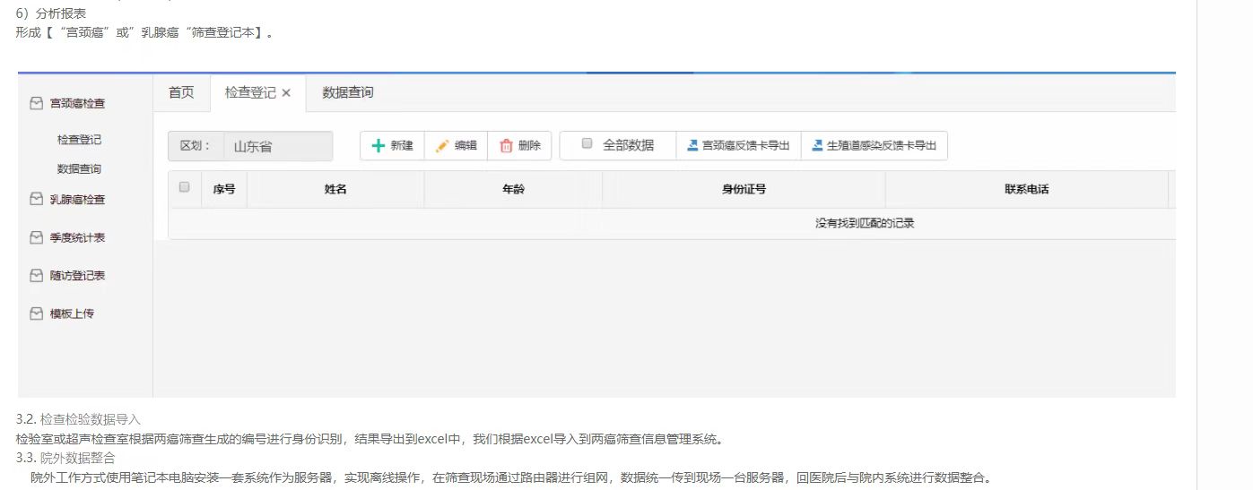
Task: Close the 检查登记 tab
Action: point(286,93)
